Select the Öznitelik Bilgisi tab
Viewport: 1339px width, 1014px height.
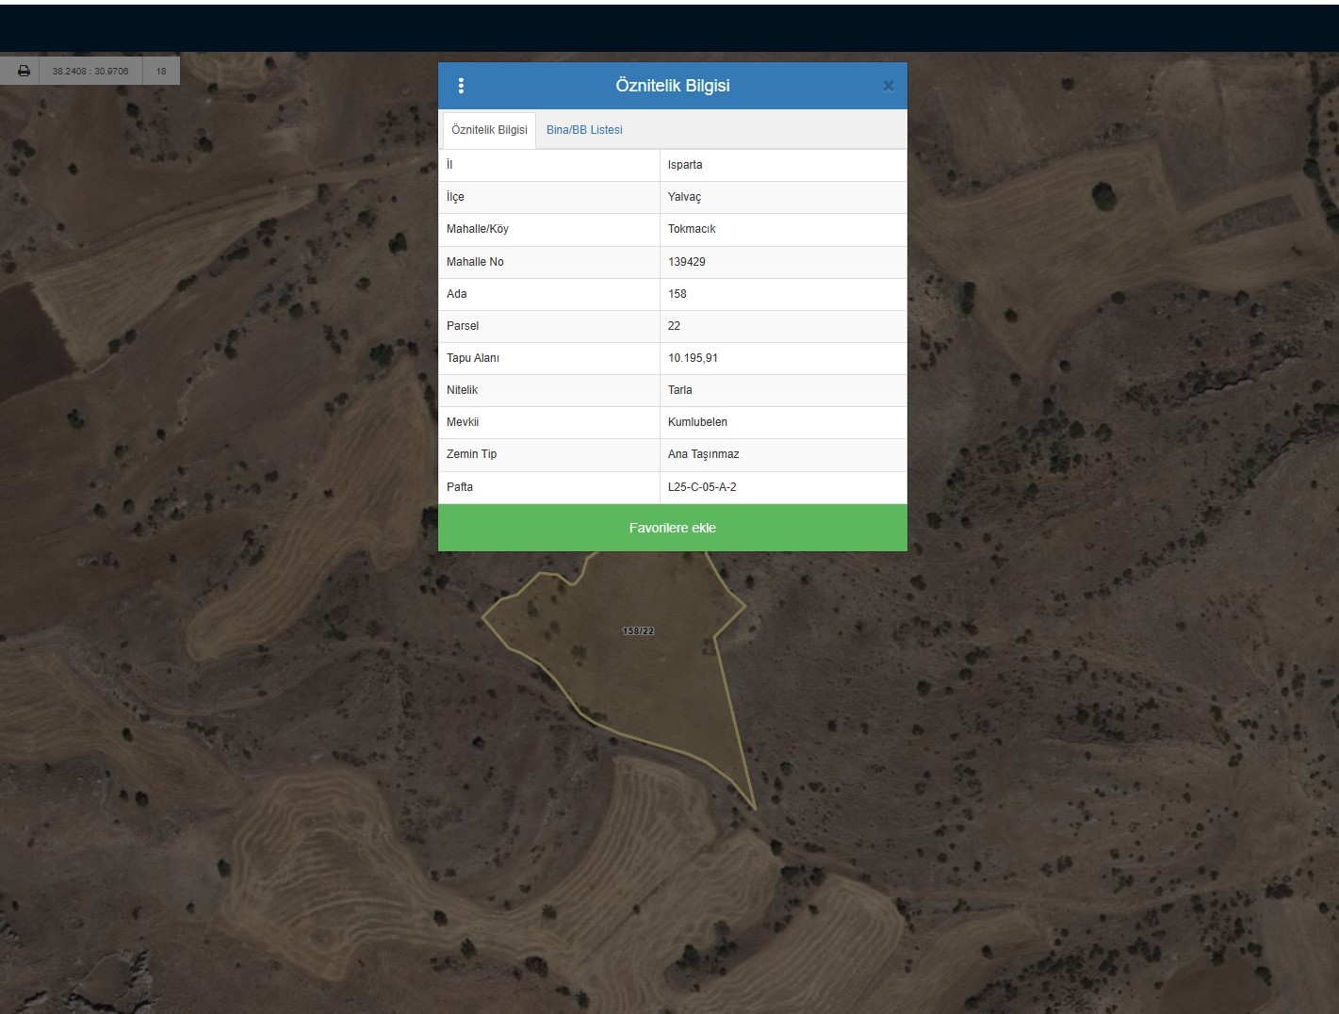coord(489,130)
